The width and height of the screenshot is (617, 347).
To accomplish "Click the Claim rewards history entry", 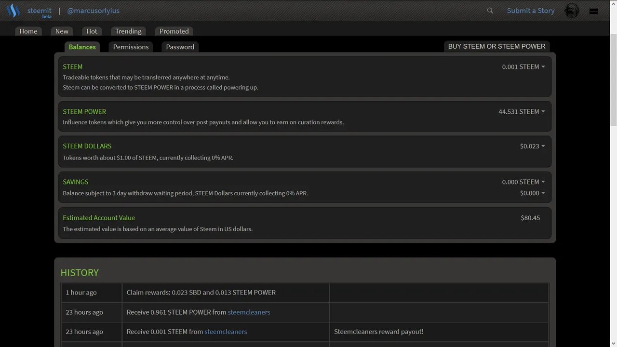I will (x=201, y=292).
